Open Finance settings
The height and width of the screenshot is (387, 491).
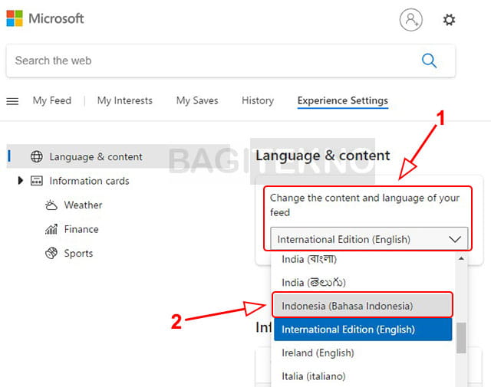click(x=81, y=229)
